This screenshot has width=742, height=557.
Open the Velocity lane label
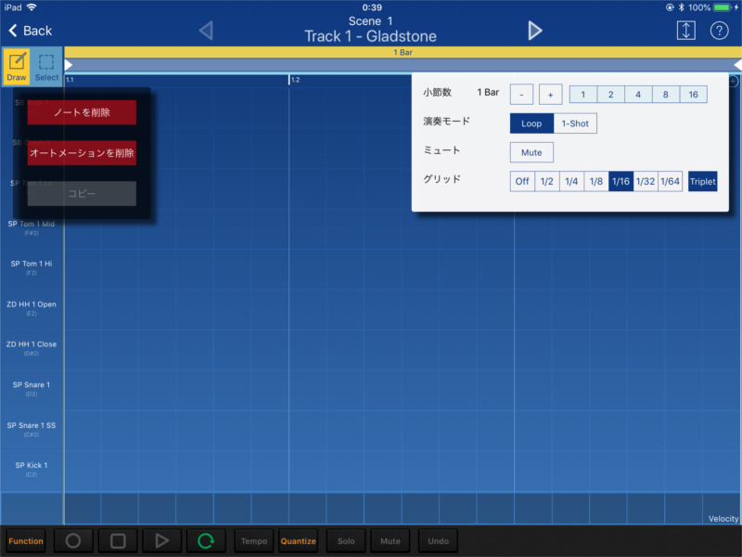pyautogui.click(x=723, y=519)
